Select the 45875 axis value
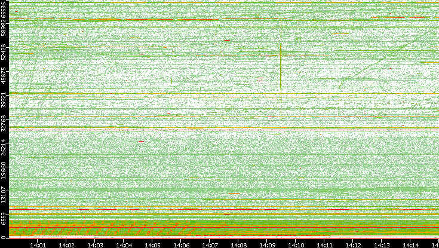Image resolution: width=439 pixels, height=248 pixels. tap(4, 75)
